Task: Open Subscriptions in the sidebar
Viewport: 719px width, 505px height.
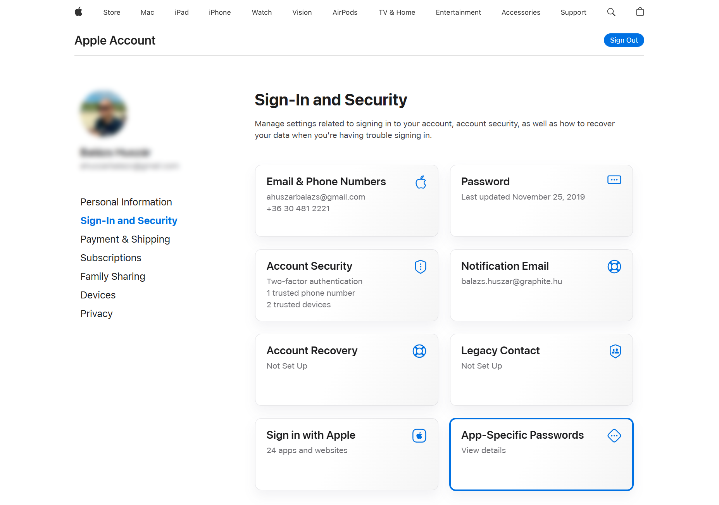Action: (x=111, y=258)
